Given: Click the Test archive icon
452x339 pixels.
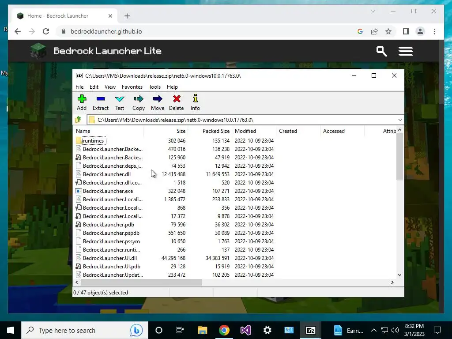Looking at the screenshot, I should coord(120,99).
